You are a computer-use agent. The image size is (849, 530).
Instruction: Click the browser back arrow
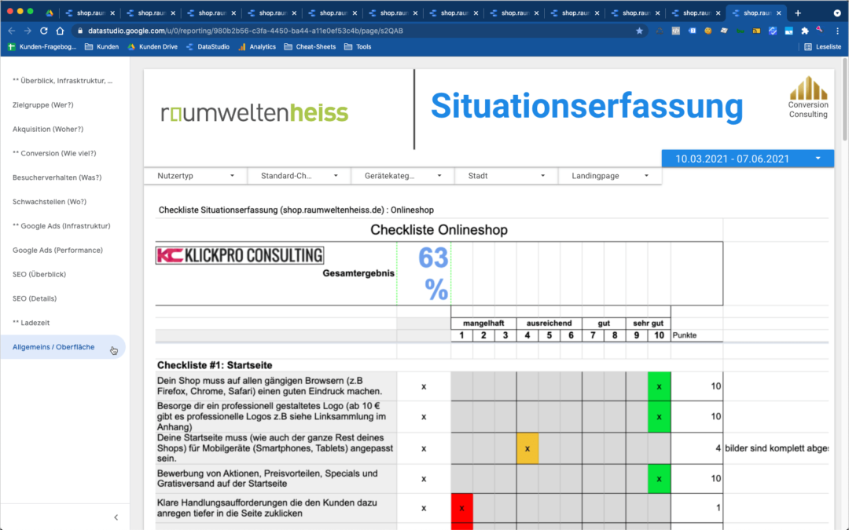pyautogui.click(x=11, y=31)
